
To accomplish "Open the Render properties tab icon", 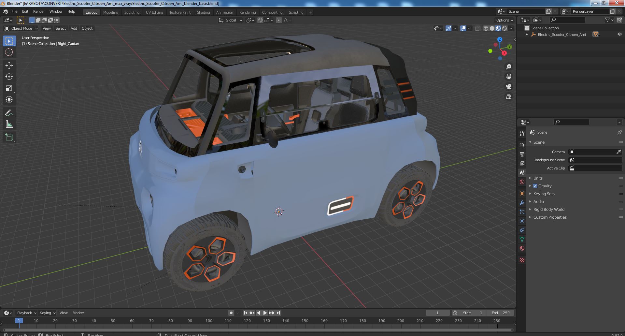I will point(522,145).
